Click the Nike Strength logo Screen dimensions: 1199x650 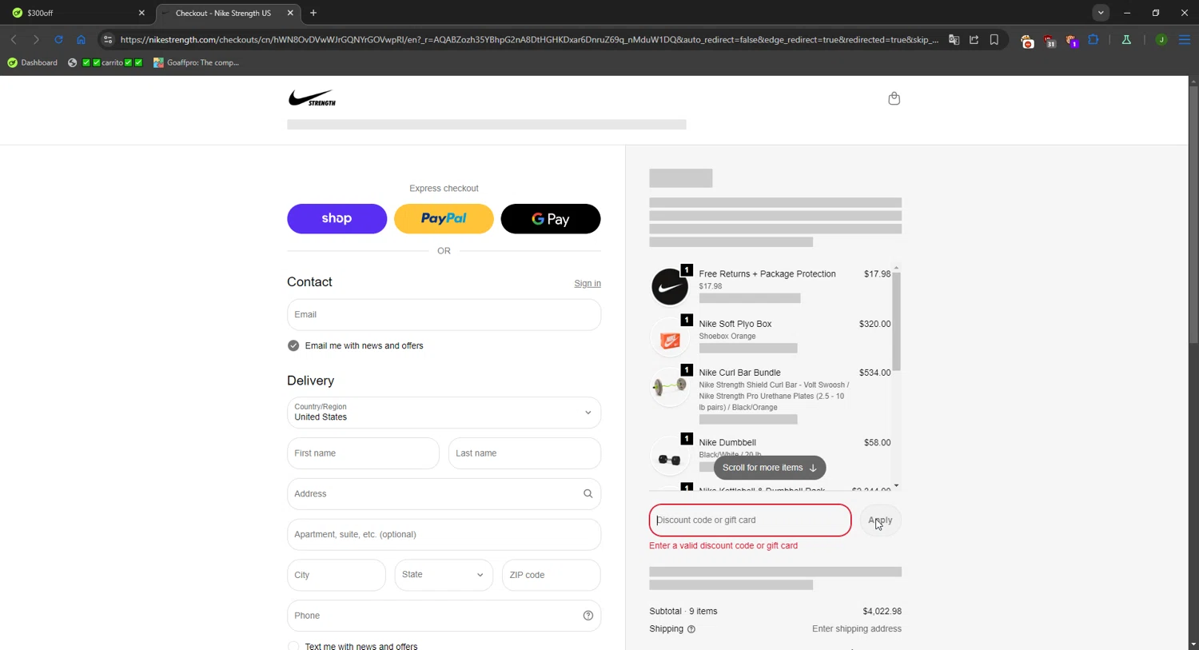coord(312,98)
